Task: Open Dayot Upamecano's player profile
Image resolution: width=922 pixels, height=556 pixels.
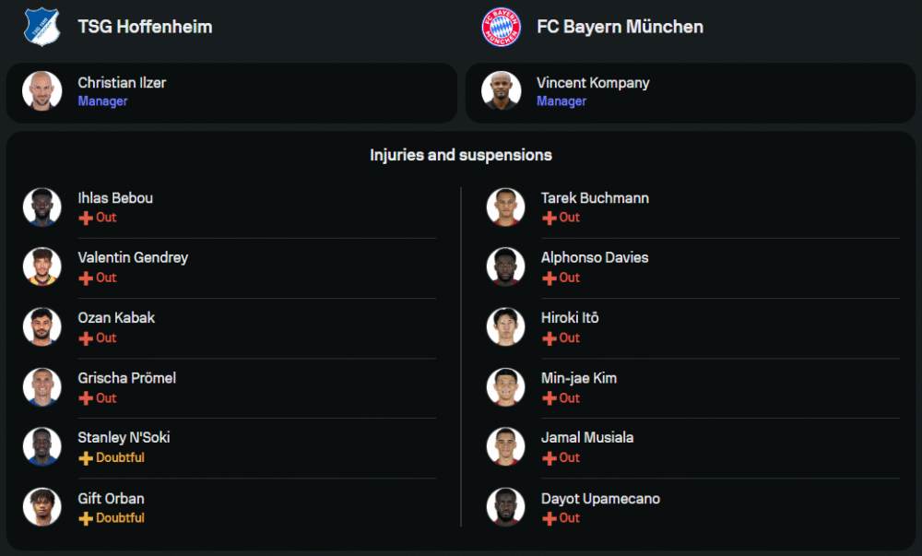Action: pyautogui.click(x=600, y=499)
